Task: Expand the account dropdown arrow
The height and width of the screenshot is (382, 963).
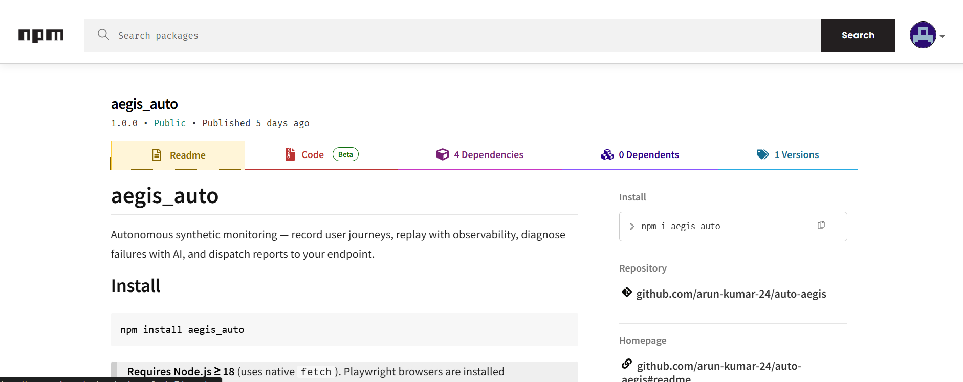Action: [942, 36]
